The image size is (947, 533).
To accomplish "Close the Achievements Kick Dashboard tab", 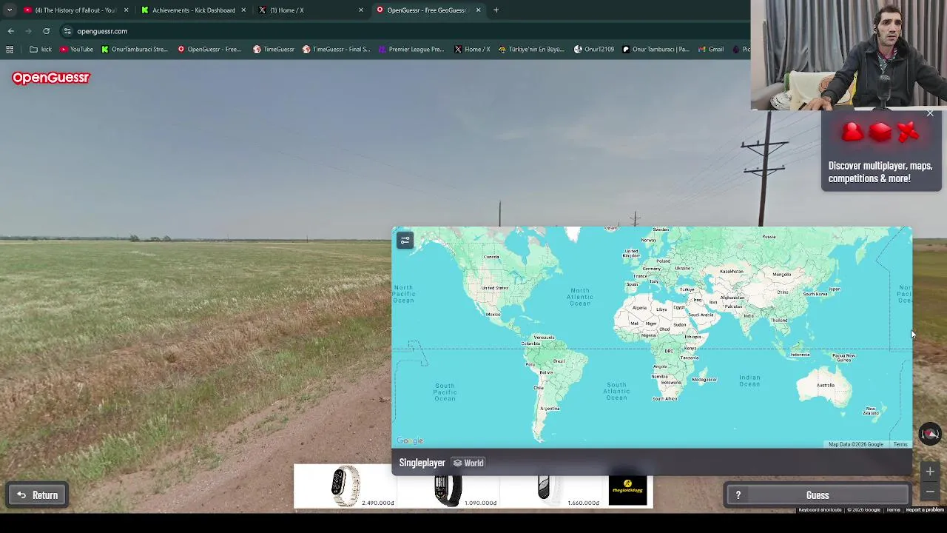I will coord(243,10).
